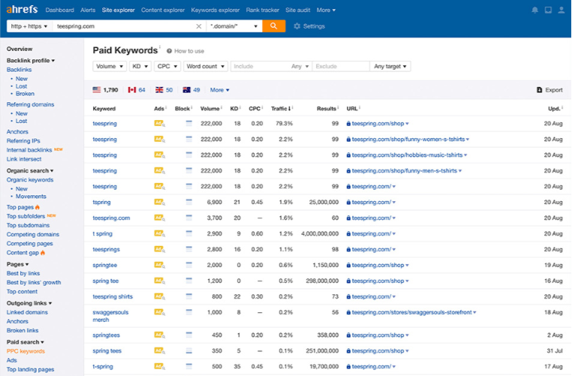Click the ahrefs logo
Screen dimensions: 572x376
(x=22, y=9)
